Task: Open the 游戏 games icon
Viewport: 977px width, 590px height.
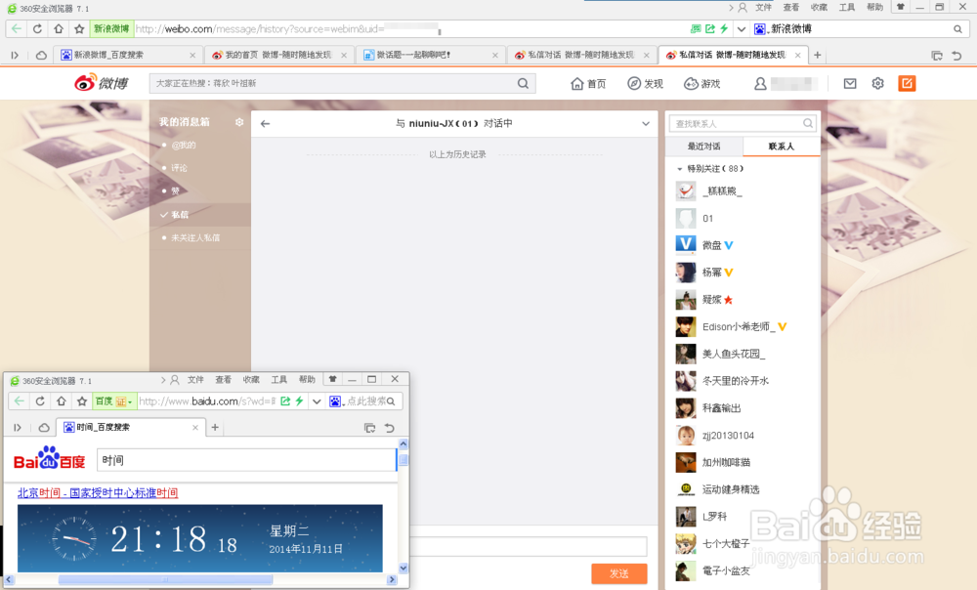Action: (690, 84)
